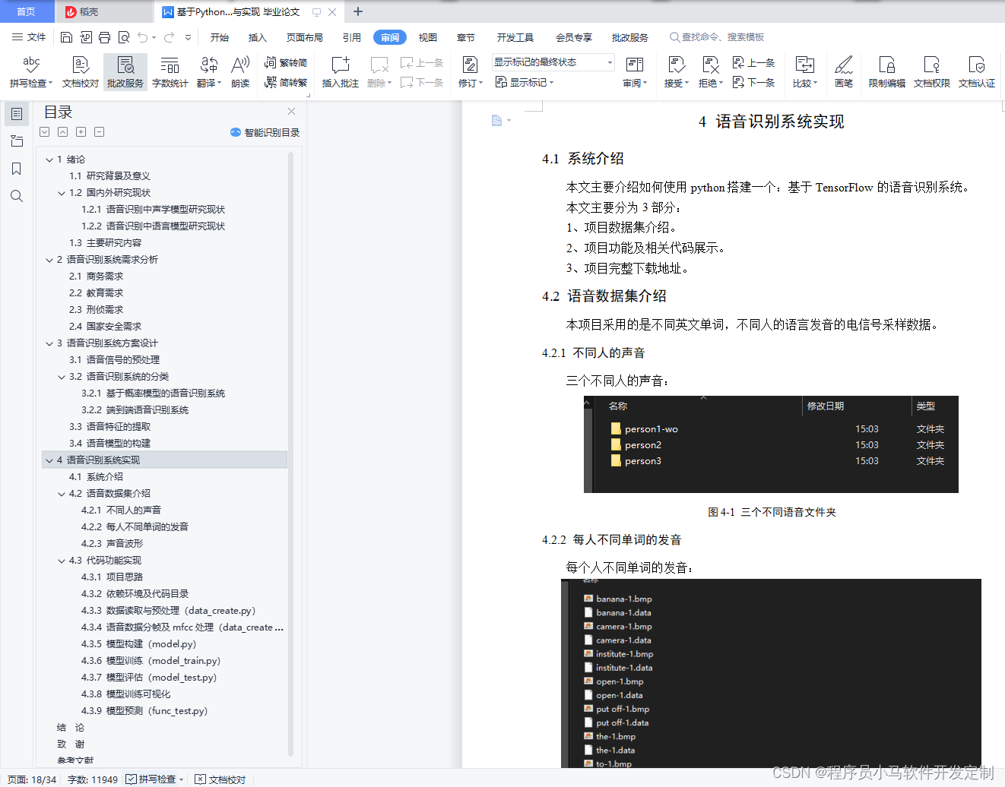Viewport: 1005px width, 787px height.
Task: Open the 字数统计 word count tool
Action: (170, 72)
